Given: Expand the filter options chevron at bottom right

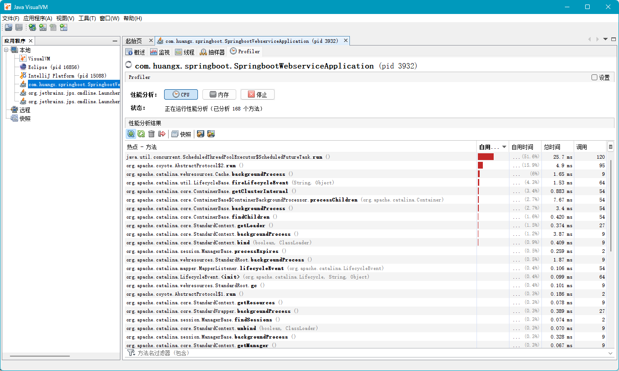Looking at the screenshot, I should (610, 353).
